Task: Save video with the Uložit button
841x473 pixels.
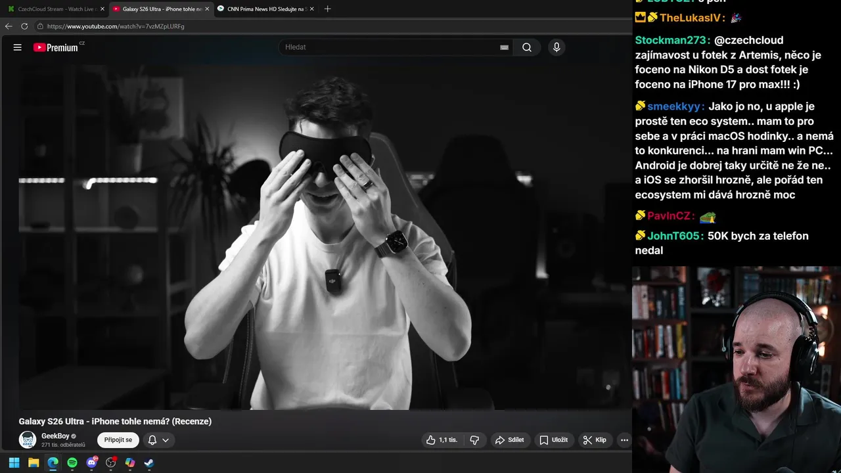Action: click(553, 439)
